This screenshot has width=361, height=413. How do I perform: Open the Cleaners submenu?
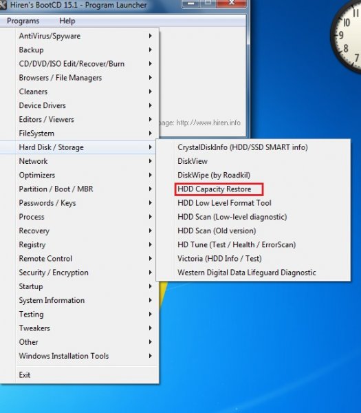pos(79,92)
